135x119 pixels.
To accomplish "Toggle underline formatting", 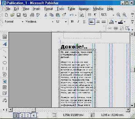I will pos(84,22).
